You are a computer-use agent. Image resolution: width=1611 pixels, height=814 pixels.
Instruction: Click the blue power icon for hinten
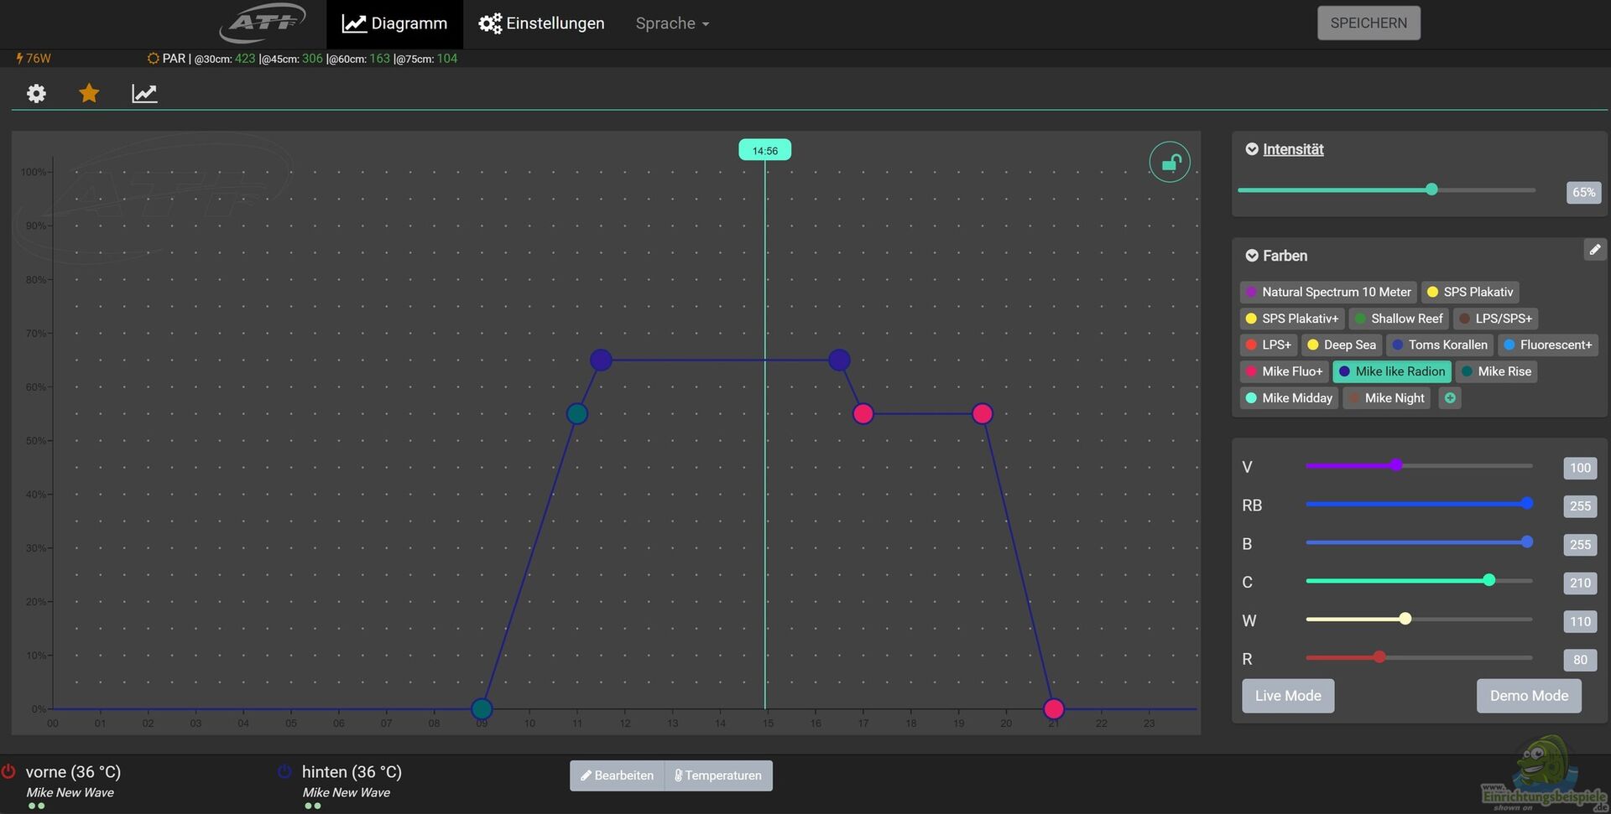click(284, 771)
